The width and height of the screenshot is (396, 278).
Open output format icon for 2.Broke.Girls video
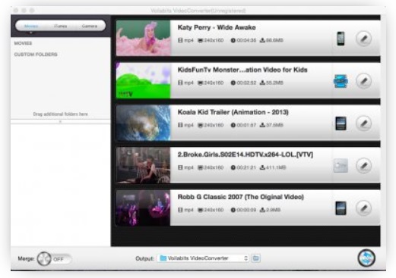coord(341,166)
